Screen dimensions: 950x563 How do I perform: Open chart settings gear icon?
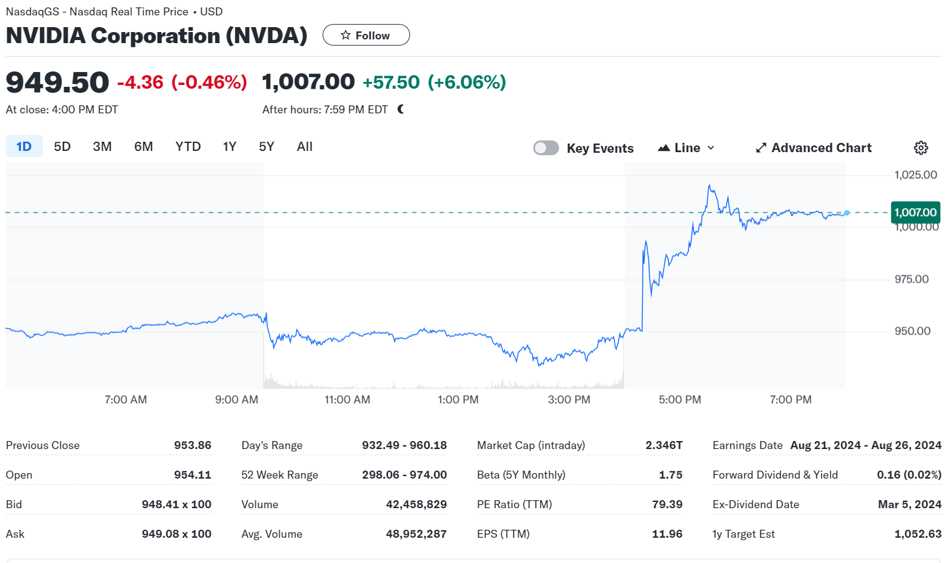(920, 148)
